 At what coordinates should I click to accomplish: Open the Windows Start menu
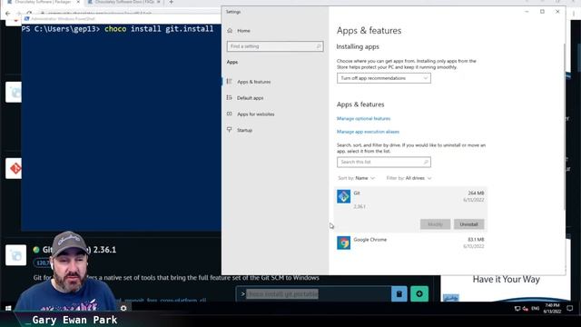[x=8, y=308]
